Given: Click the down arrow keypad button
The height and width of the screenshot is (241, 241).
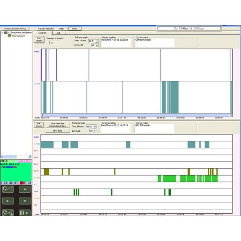Looking at the screenshot, I should tap(25, 201).
